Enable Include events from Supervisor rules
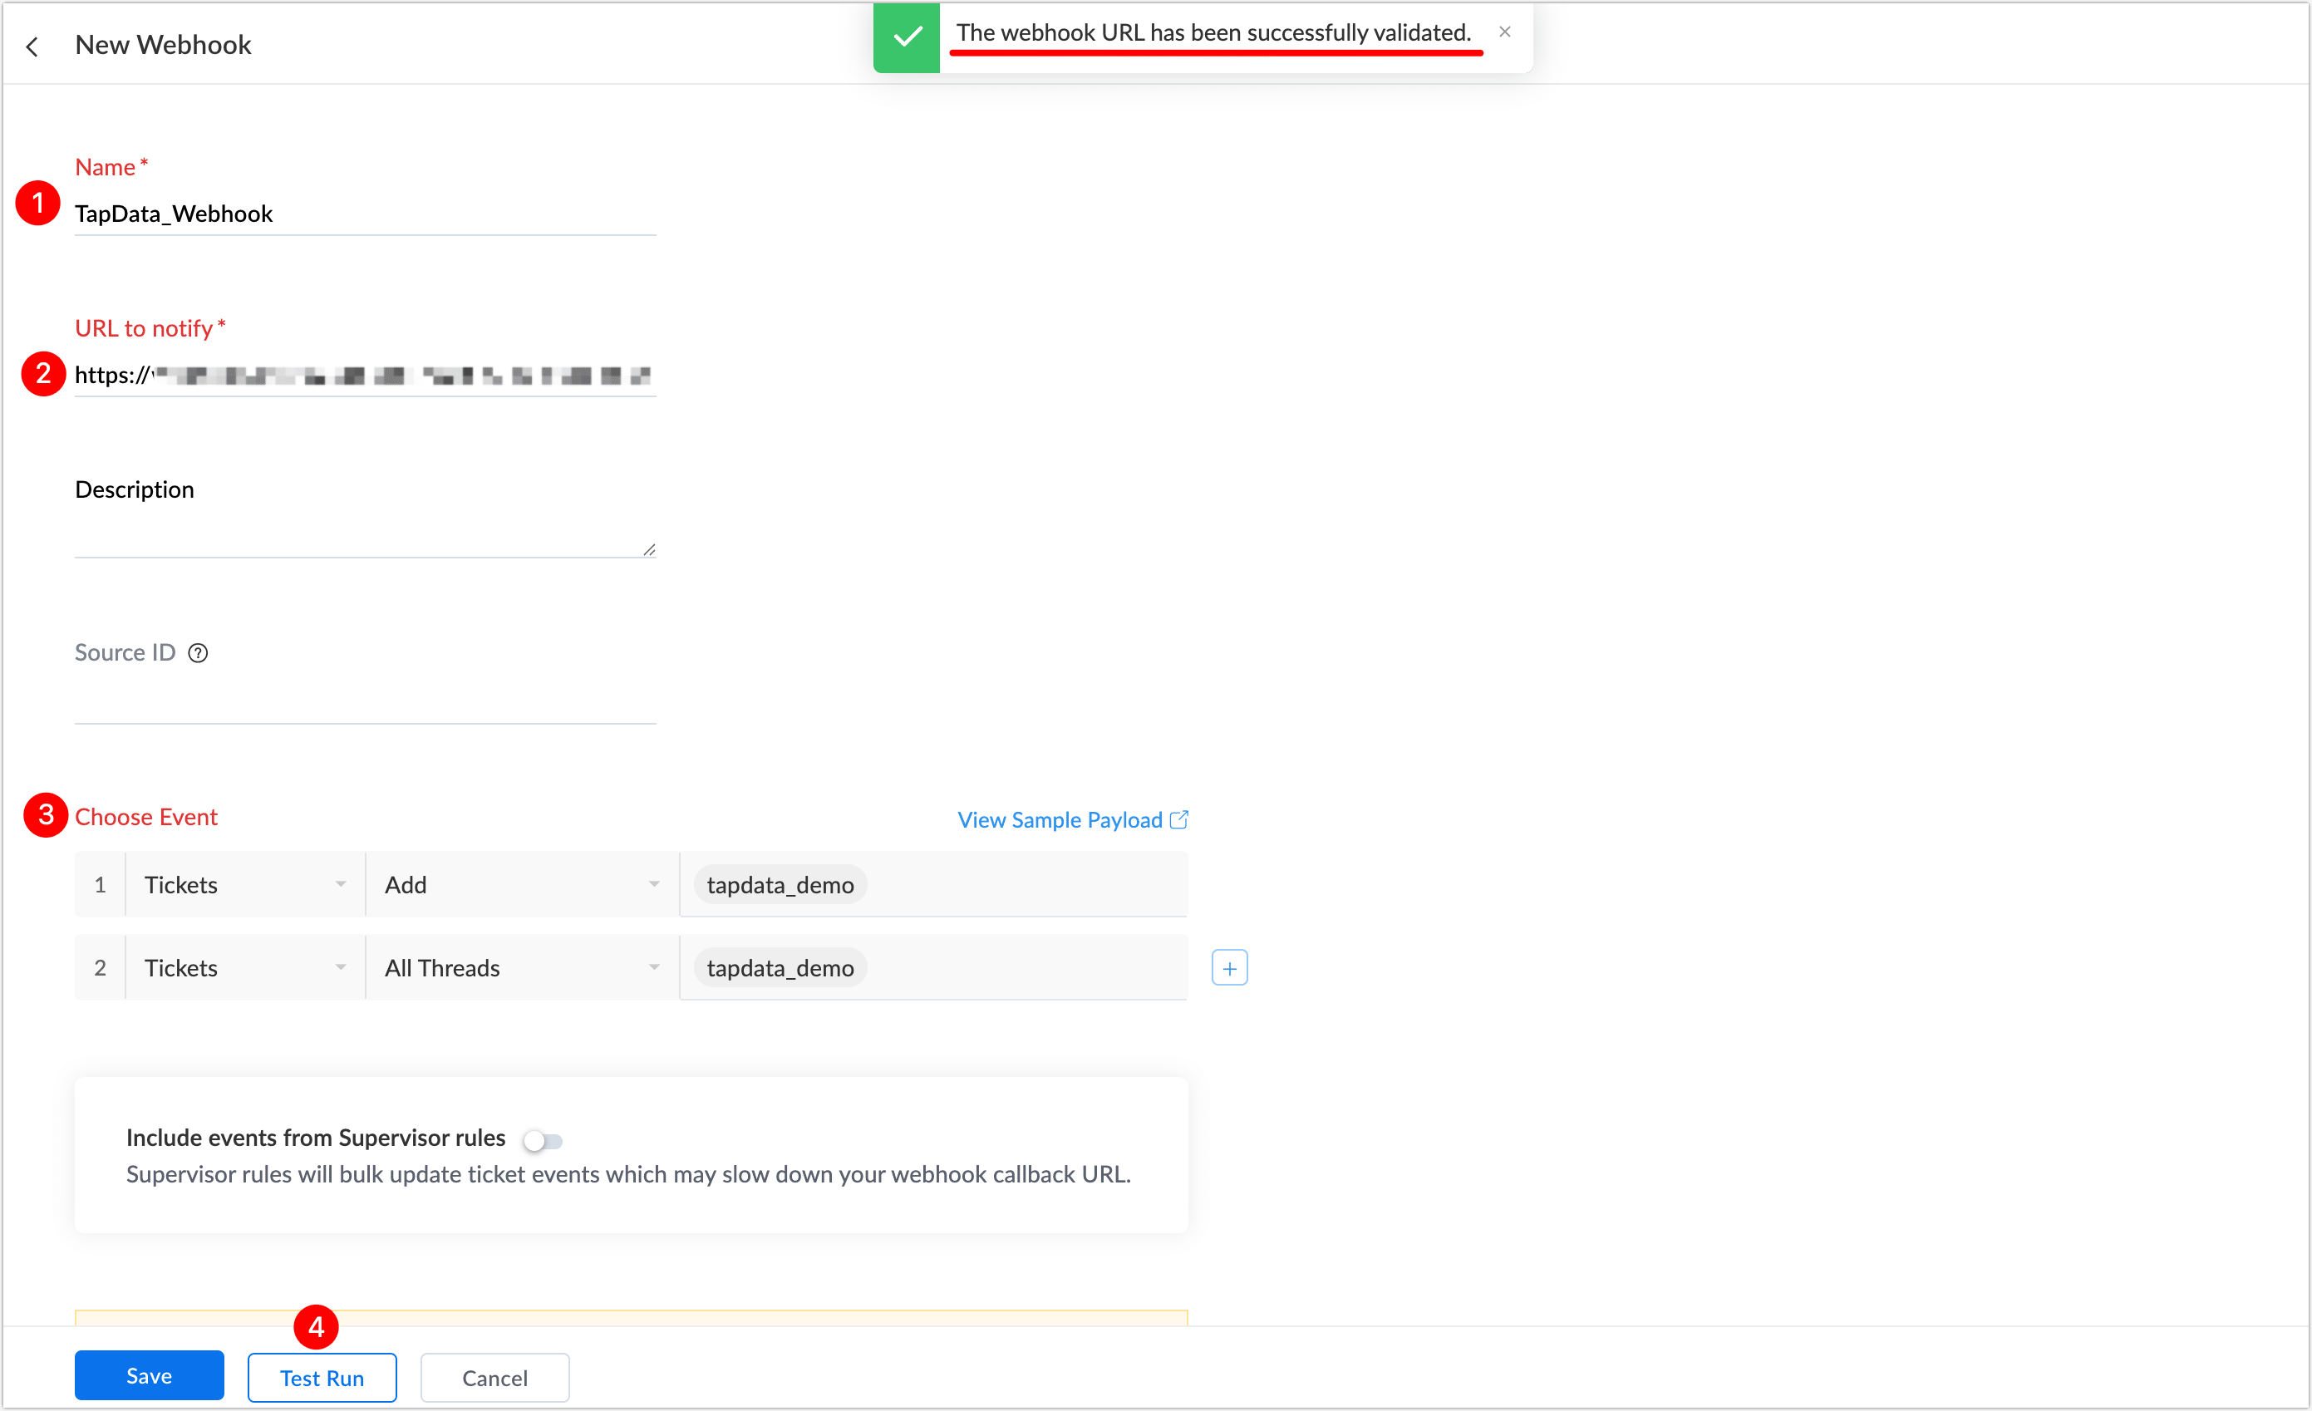2312x1411 pixels. tap(543, 1140)
